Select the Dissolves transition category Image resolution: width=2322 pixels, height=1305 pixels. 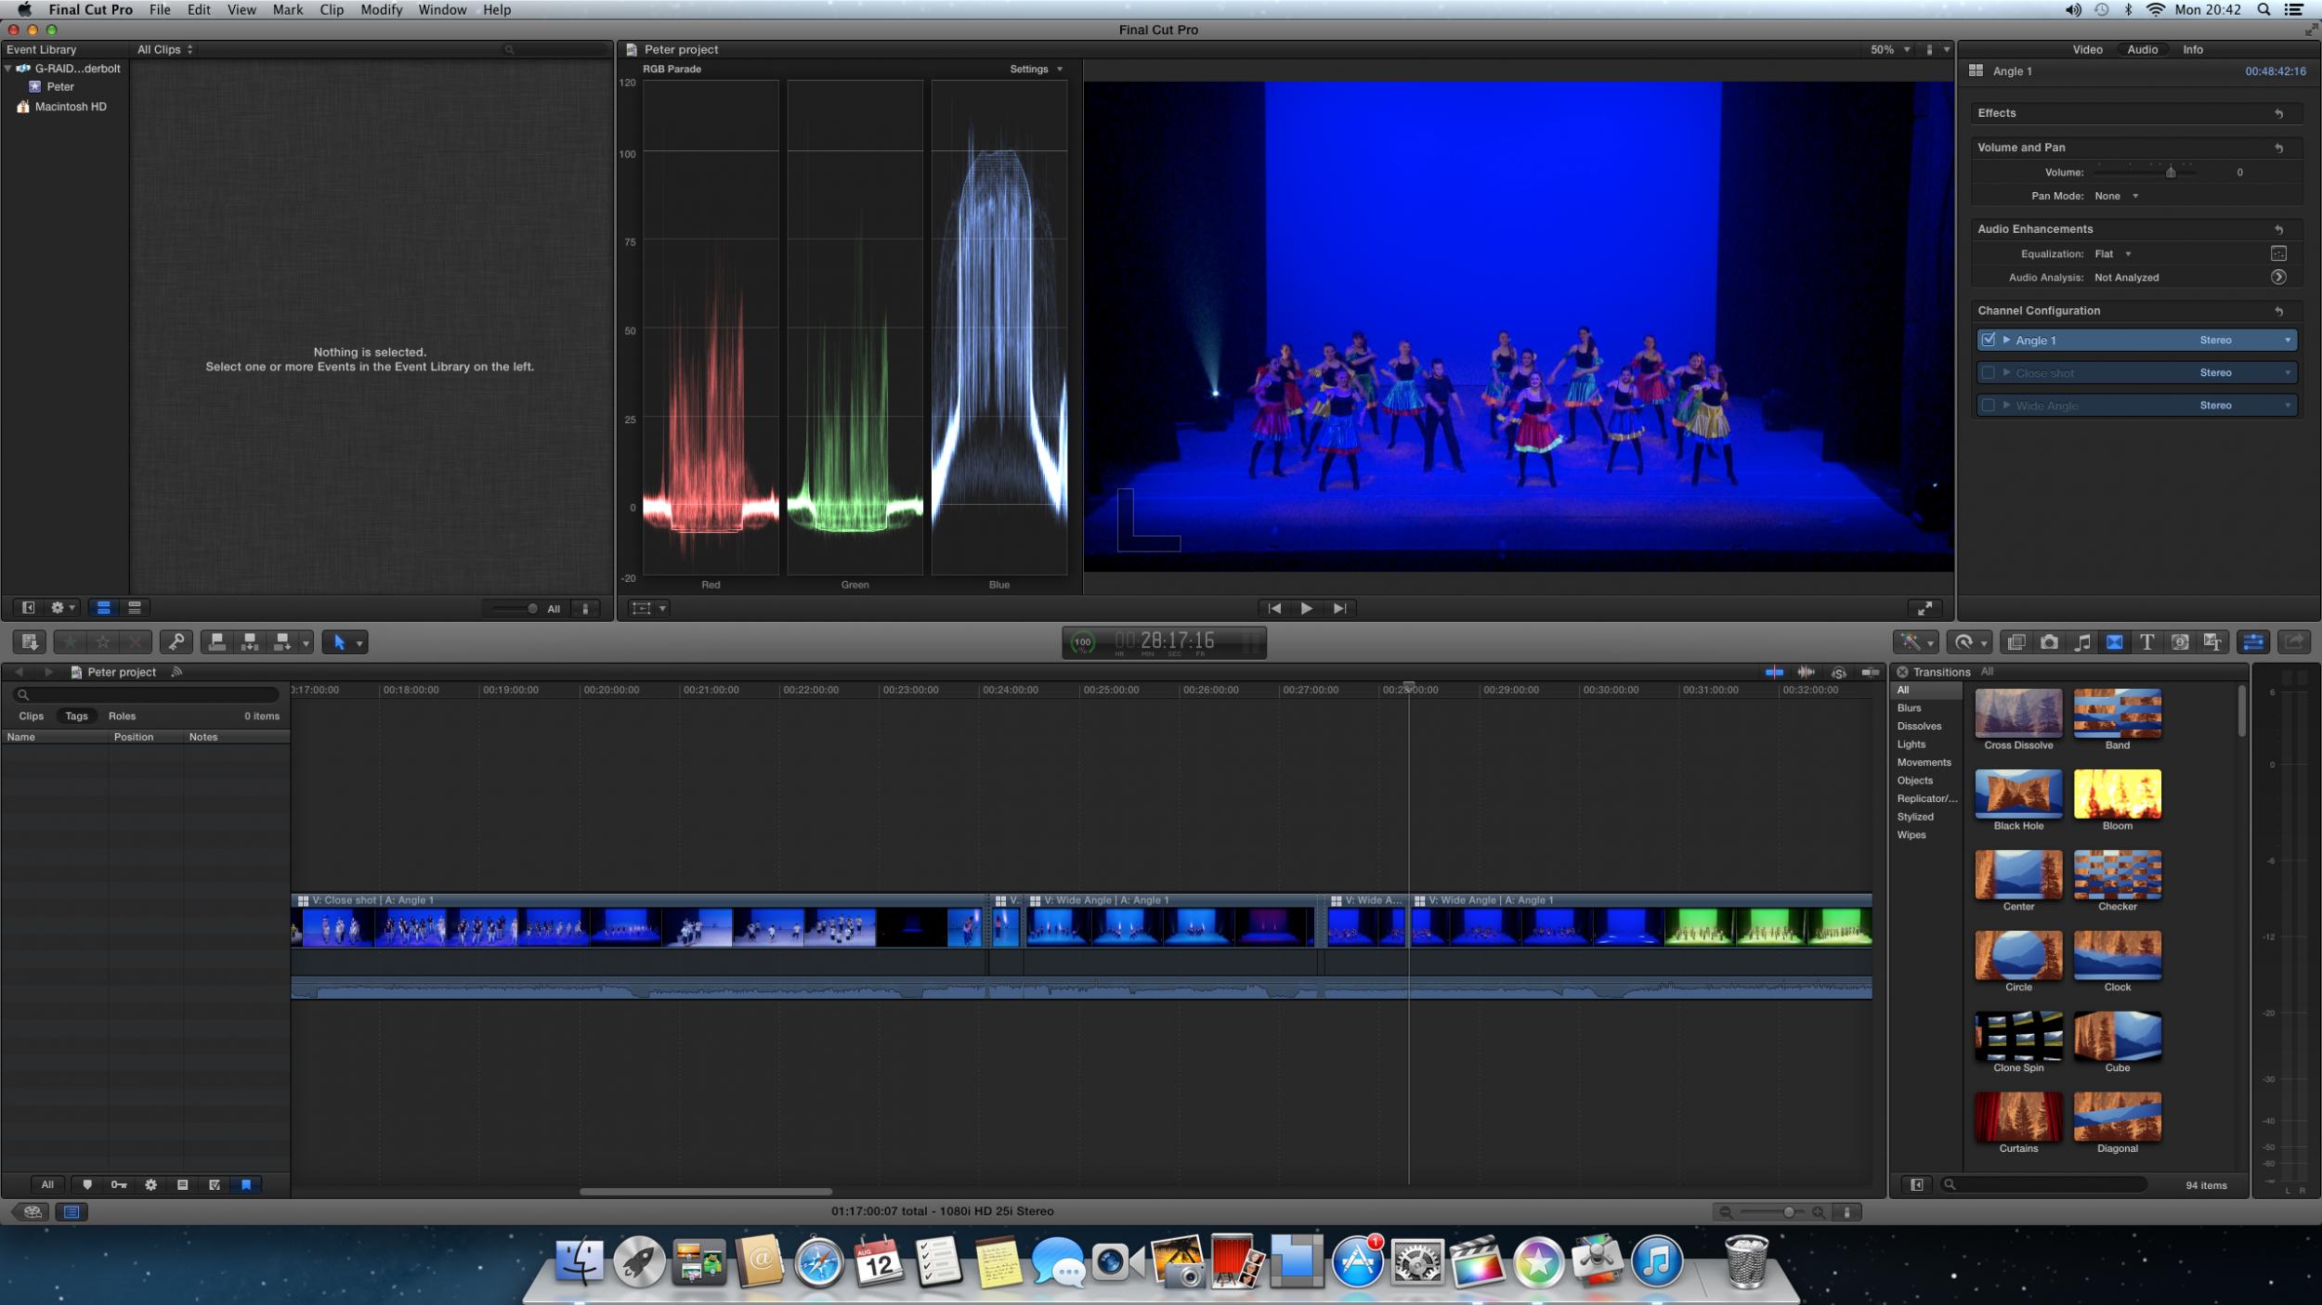[1919, 726]
